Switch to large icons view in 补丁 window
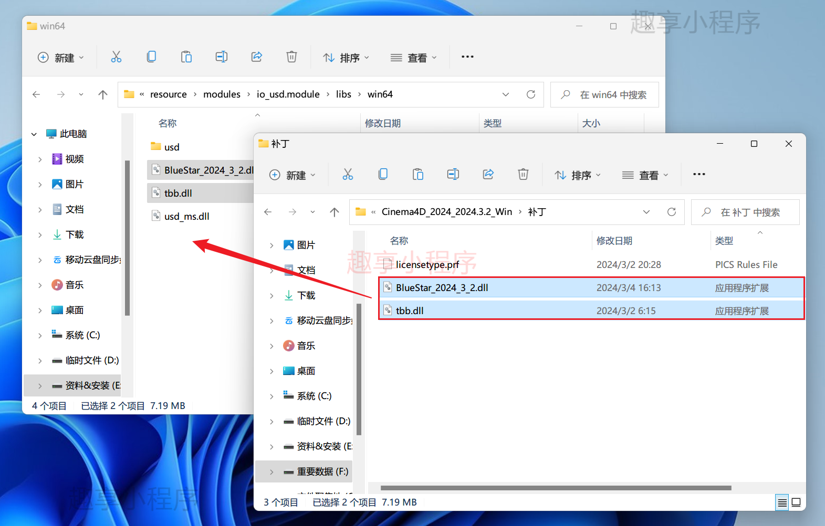825x526 pixels. (796, 502)
